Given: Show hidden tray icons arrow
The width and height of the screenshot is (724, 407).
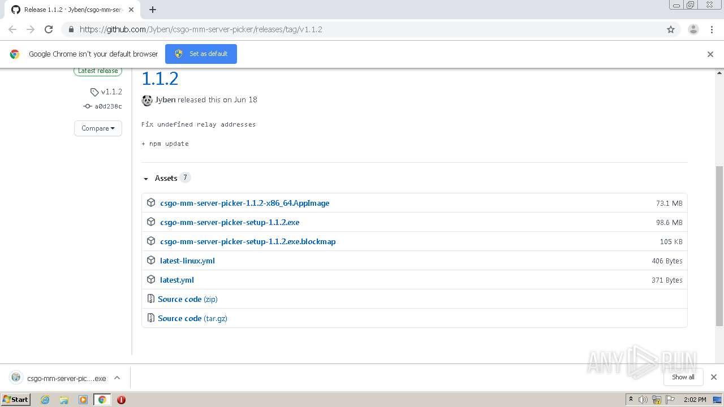Looking at the screenshot, I should 631,399.
